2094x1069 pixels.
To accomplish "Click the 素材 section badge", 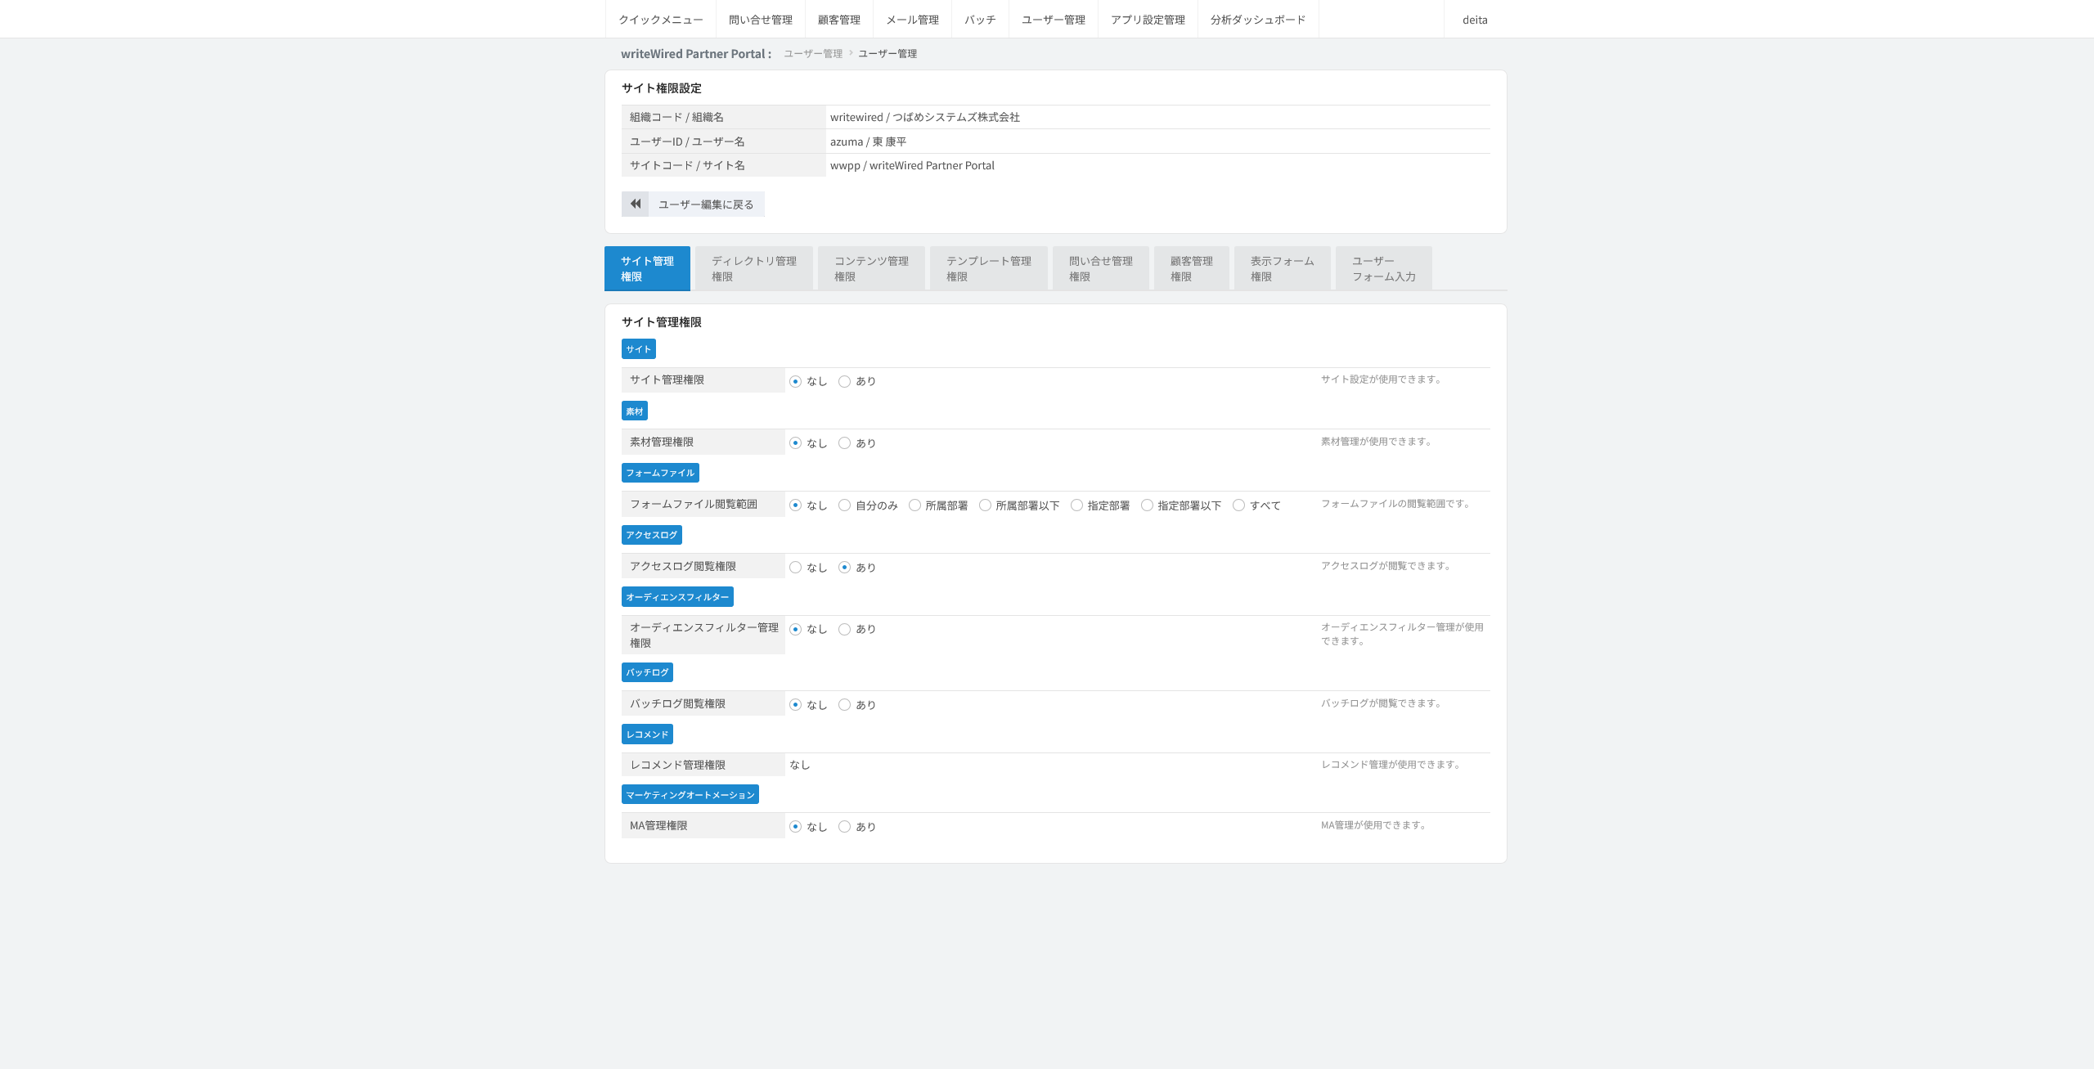I will pyautogui.click(x=634, y=411).
